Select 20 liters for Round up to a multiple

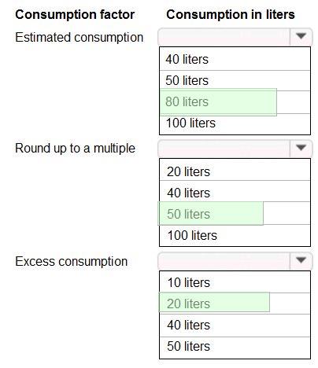pos(235,171)
